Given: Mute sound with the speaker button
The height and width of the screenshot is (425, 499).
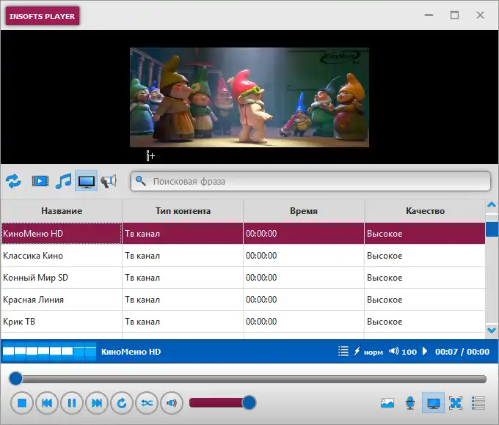Looking at the screenshot, I should tap(172, 403).
